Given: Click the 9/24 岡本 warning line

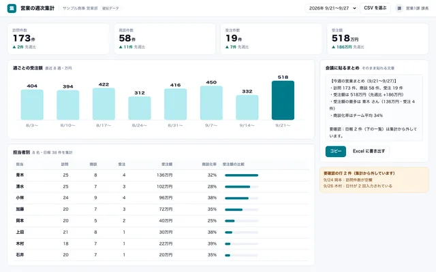Looking at the screenshot, I should [348, 180].
